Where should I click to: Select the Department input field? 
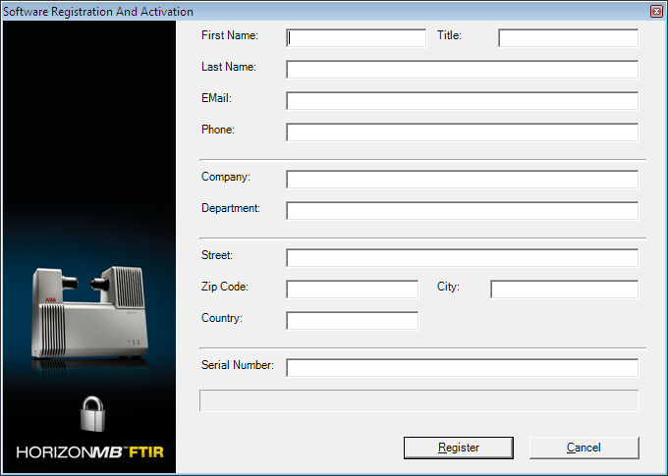[462, 211]
